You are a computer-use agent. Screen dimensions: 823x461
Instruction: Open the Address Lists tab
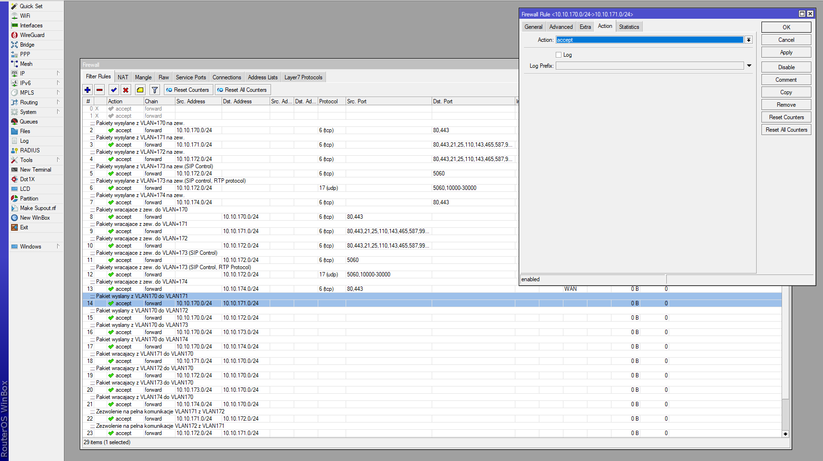click(263, 77)
